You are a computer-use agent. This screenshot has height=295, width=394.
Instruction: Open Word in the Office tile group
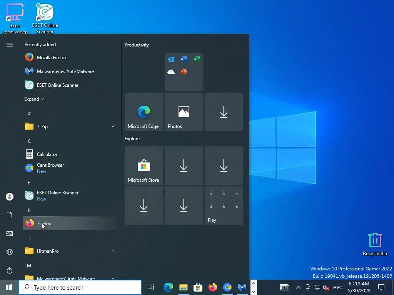(184, 59)
